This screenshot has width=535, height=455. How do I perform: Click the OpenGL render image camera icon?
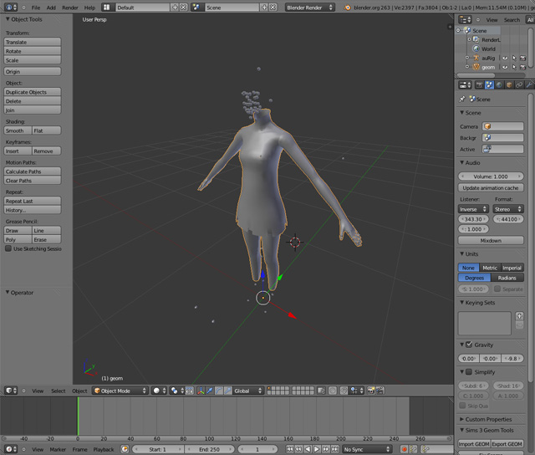pyautogui.click(x=371, y=391)
